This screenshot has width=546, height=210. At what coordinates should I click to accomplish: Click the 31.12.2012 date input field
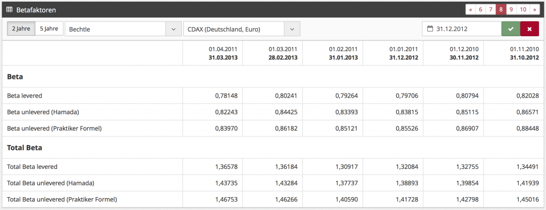[462, 29]
